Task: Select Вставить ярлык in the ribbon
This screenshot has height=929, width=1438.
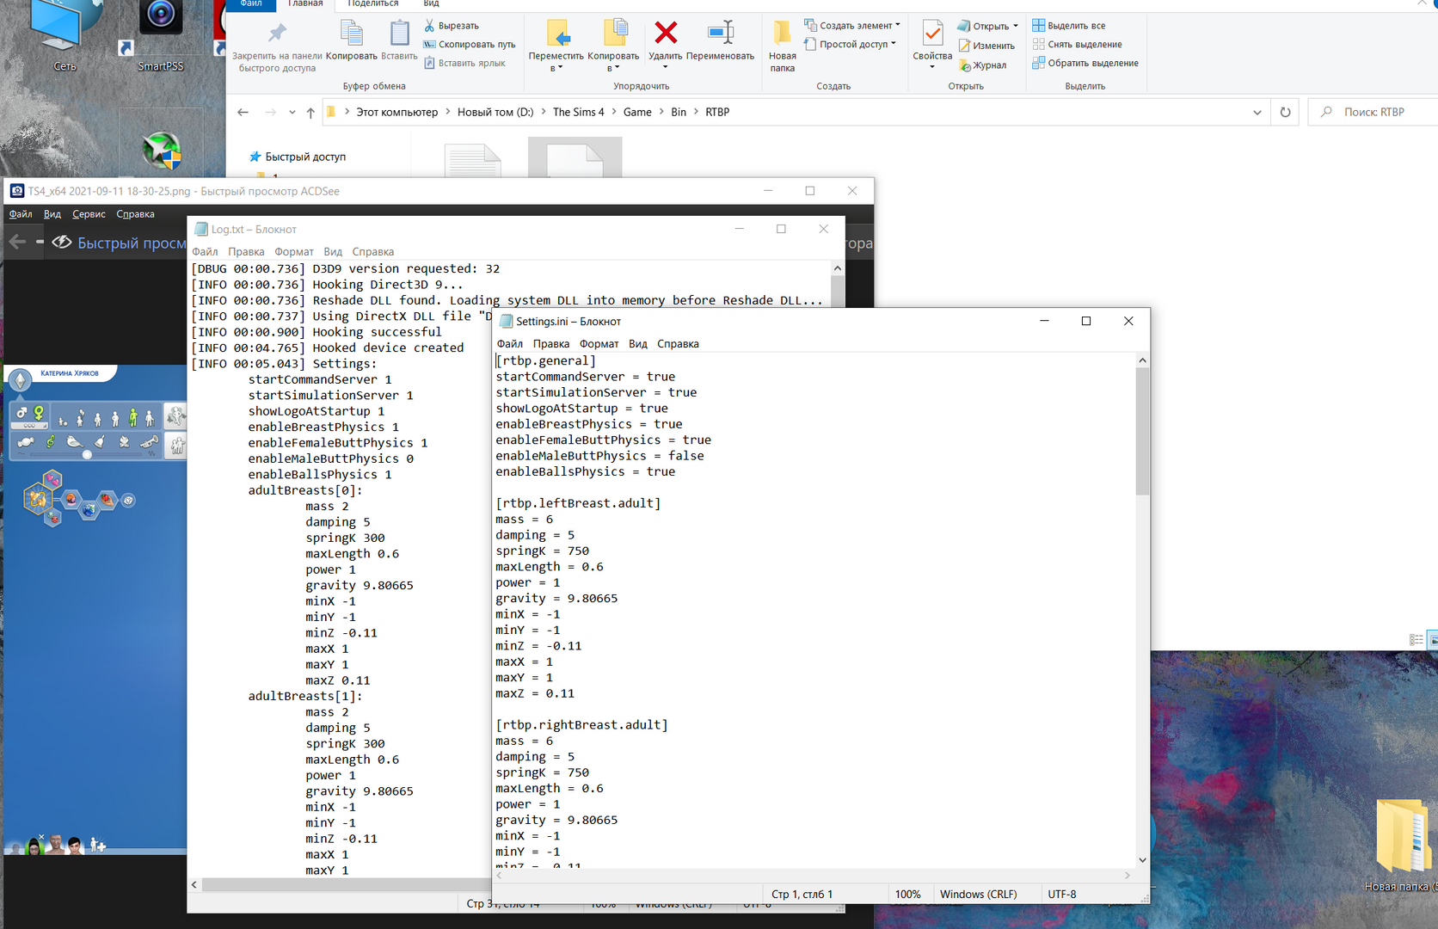Action: tap(464, 64)
